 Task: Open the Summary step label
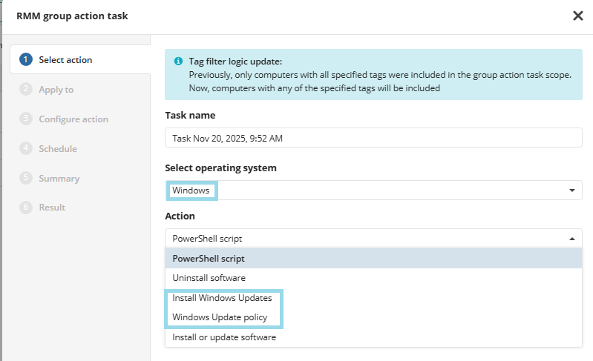pos(59,179)
